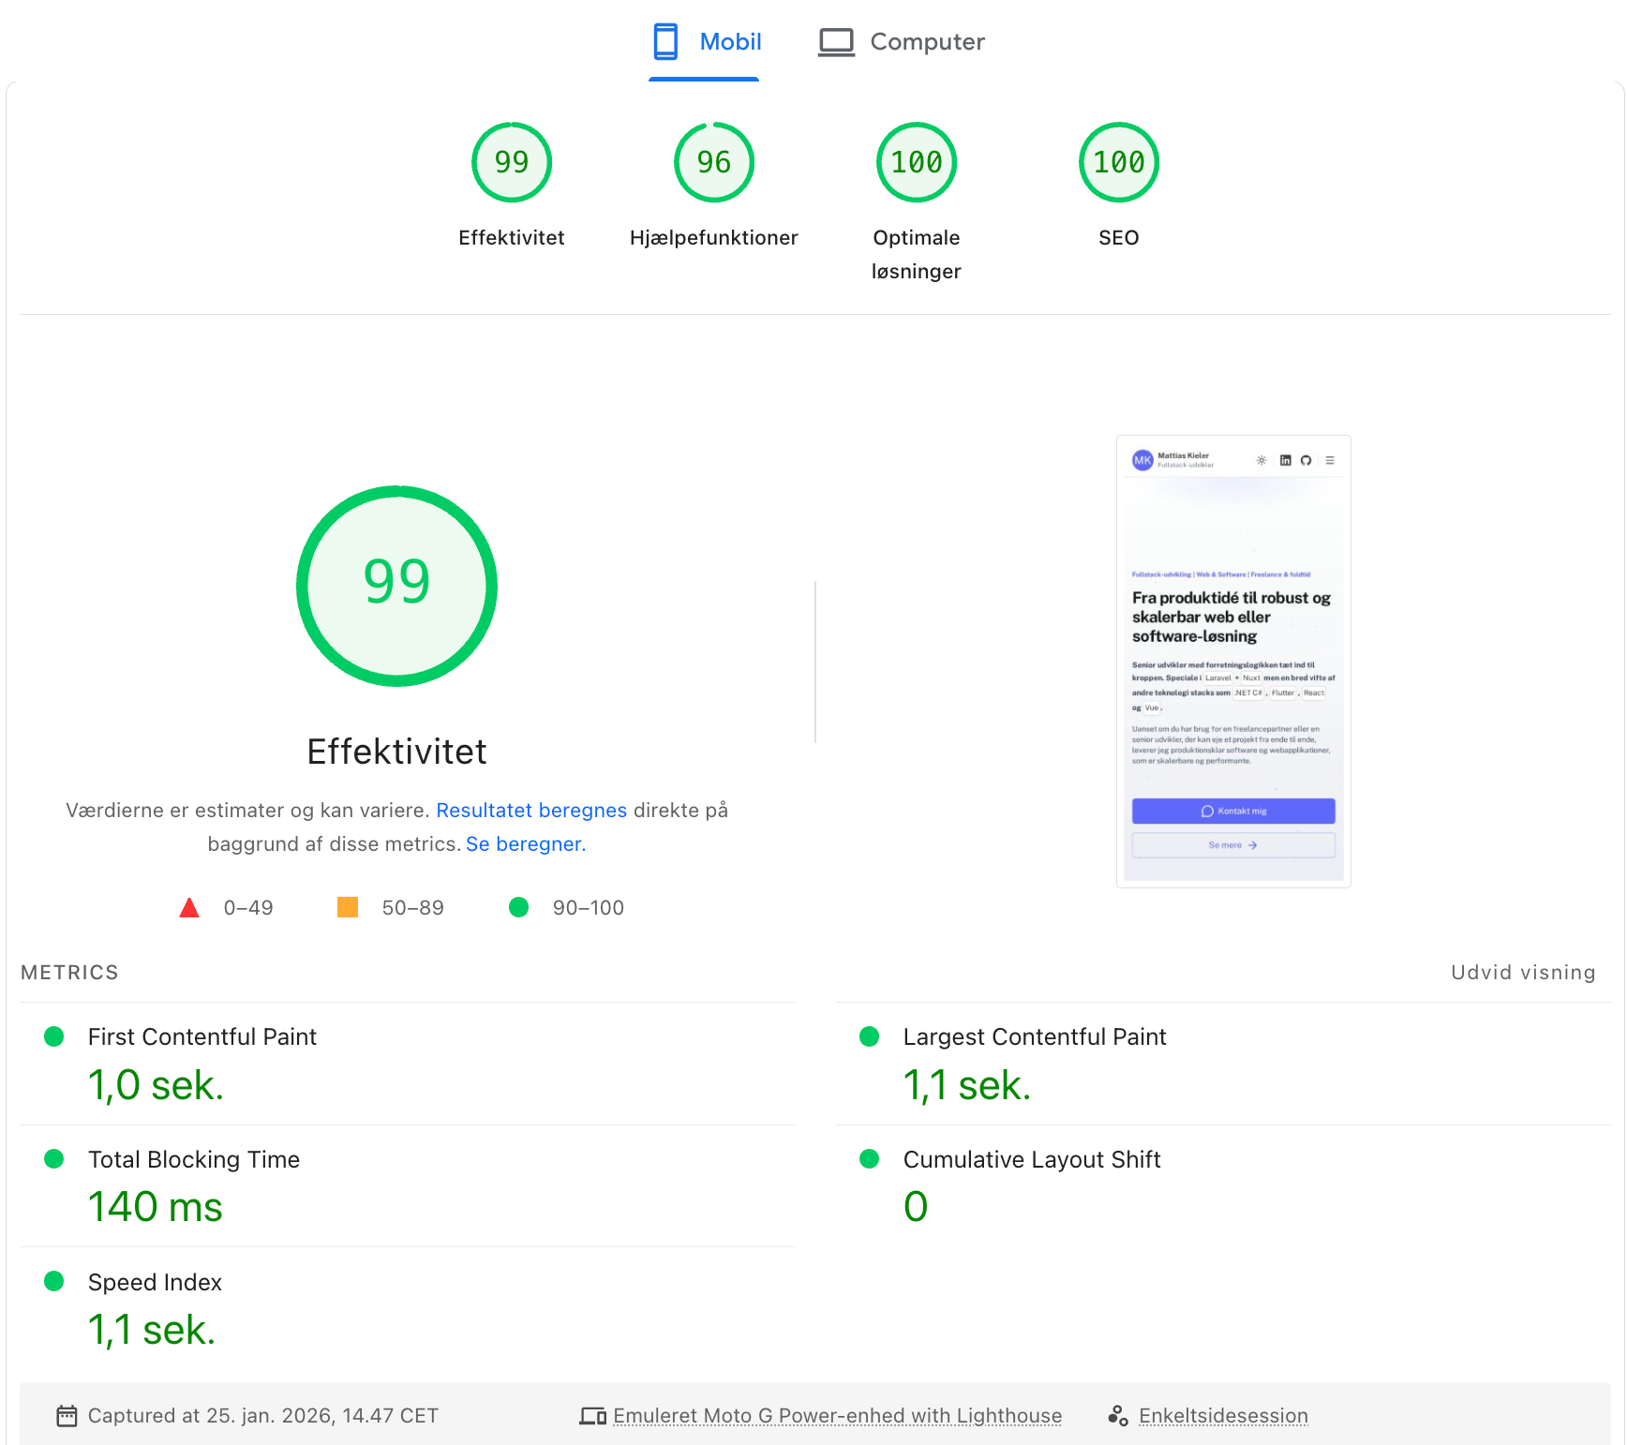Viewport: 1627px width, 1445px height.
Task: Click the green 90–100 legend circle
Action: [x=519, y=906]
